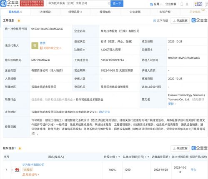The image size is (208, 179).
Task: Expand the Huawei shareholder row
Action: [x=12, y=170]
